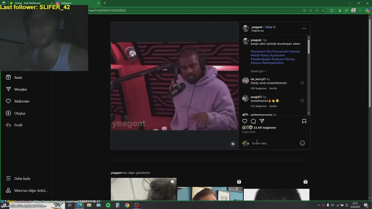This screenshot has width=372, height=209.
Task: Open Mesajlar in the sidebar
Action: 16,89
